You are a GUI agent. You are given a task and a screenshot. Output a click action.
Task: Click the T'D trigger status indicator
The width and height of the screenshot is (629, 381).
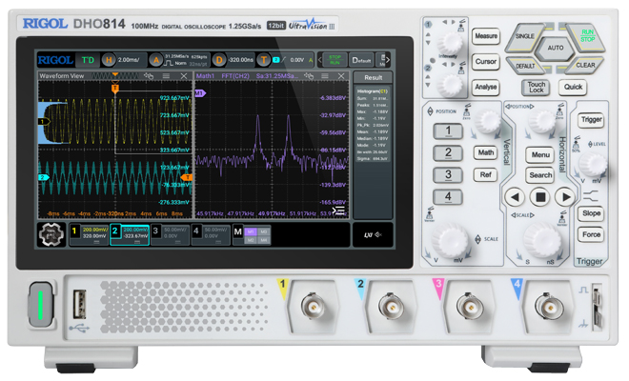[x=88, y=60]
